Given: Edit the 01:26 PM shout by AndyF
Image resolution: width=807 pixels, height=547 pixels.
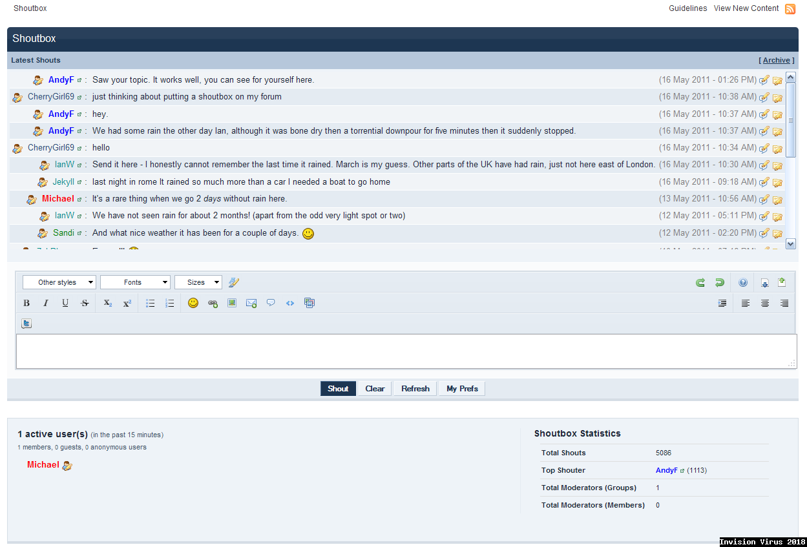Looking at the screenshot, I should point(764,80).
